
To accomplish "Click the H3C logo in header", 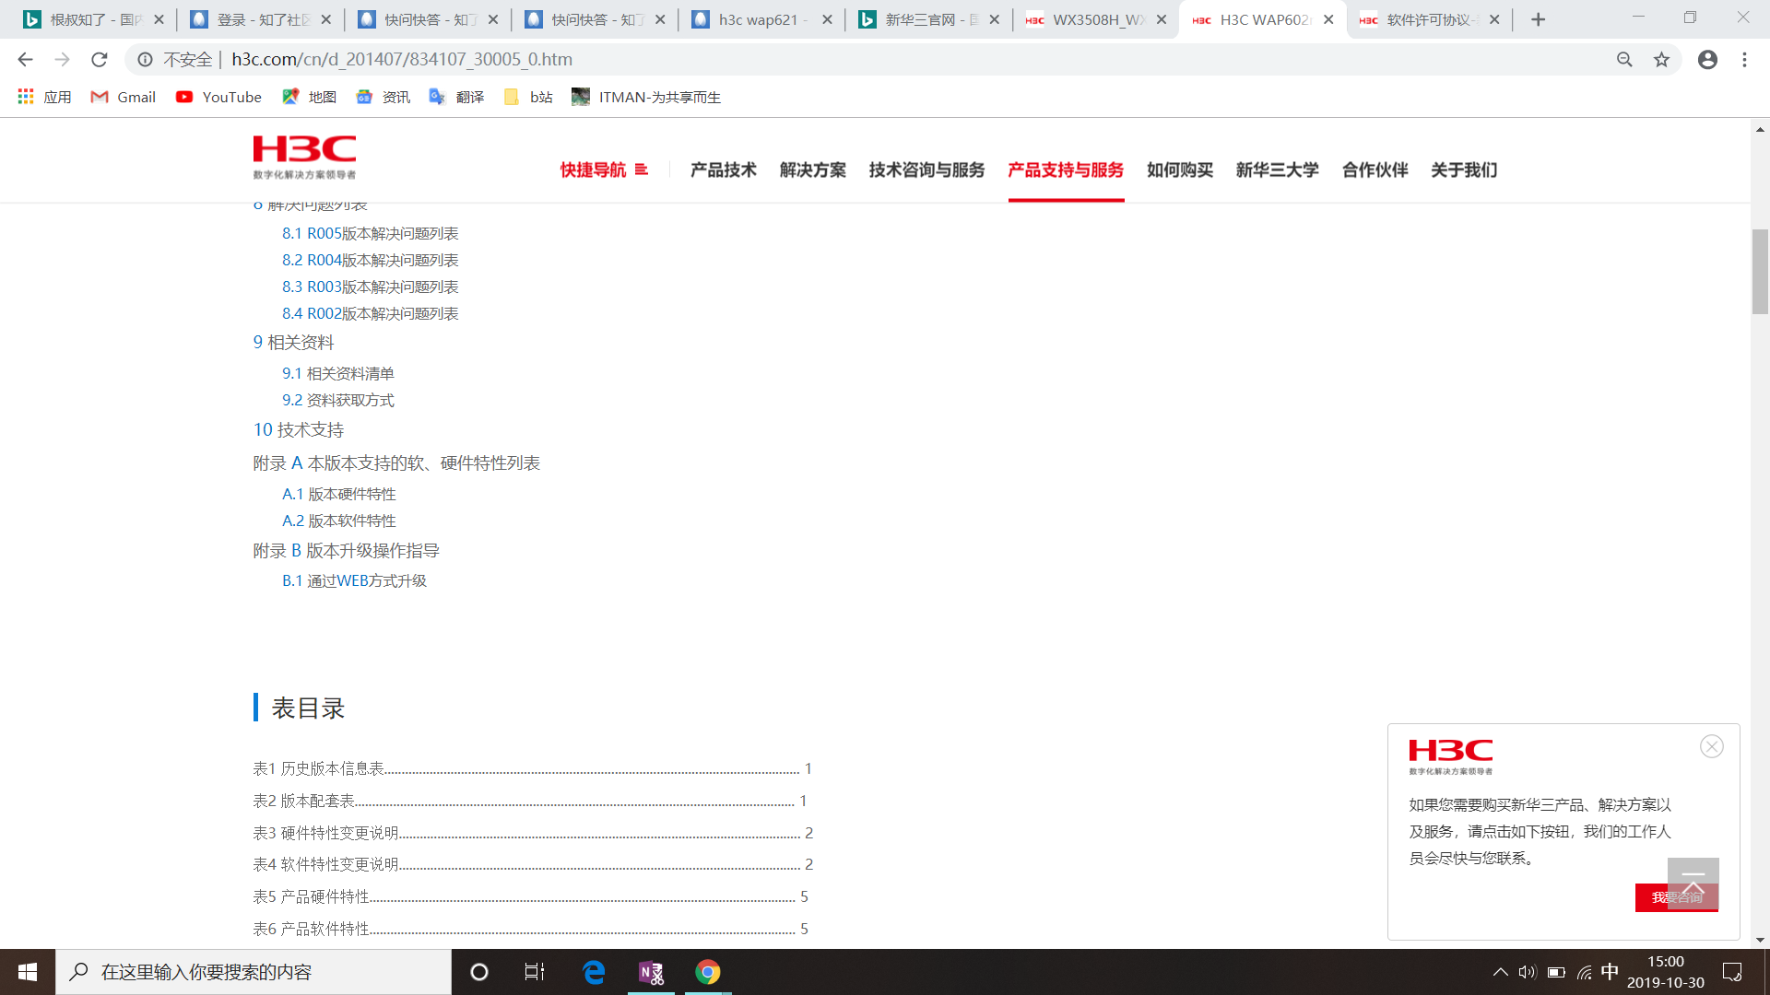I will [304, 157].
